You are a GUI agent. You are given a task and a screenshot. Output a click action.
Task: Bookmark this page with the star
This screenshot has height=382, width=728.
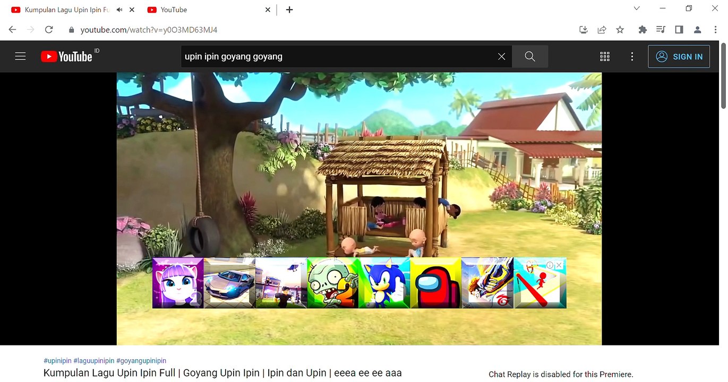(x=620, y=30)
